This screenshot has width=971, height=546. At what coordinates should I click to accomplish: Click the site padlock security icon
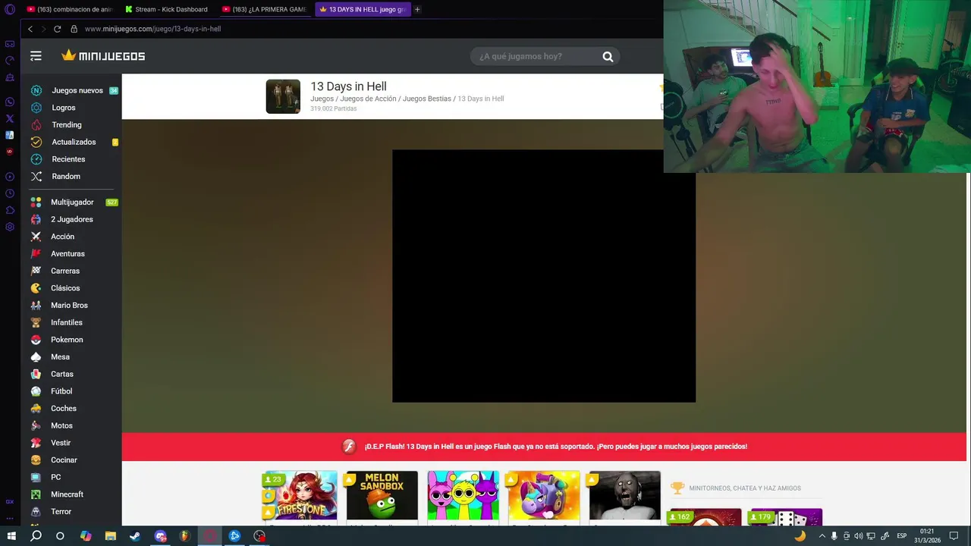[x=74, y=29]
